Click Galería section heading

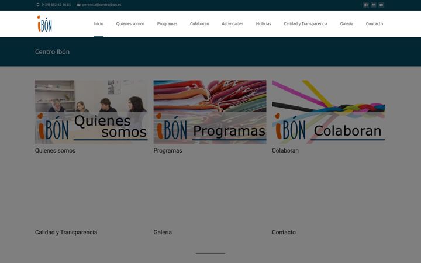(x=163, y=233)
